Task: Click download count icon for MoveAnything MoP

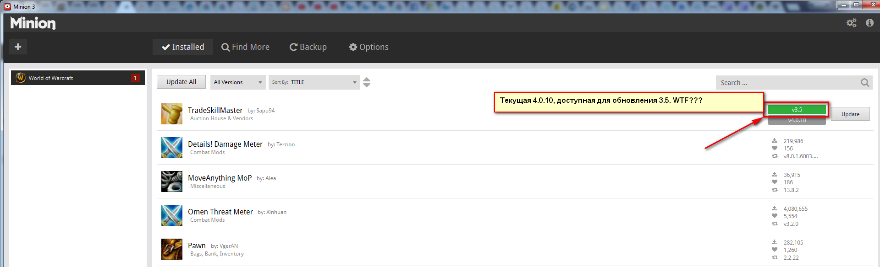Action: (775, 175)
